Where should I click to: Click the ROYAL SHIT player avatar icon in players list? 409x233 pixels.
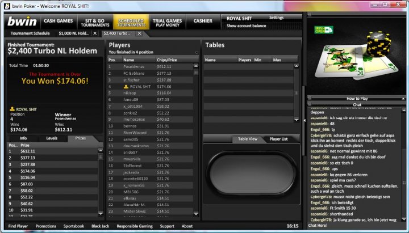point(126,86)
